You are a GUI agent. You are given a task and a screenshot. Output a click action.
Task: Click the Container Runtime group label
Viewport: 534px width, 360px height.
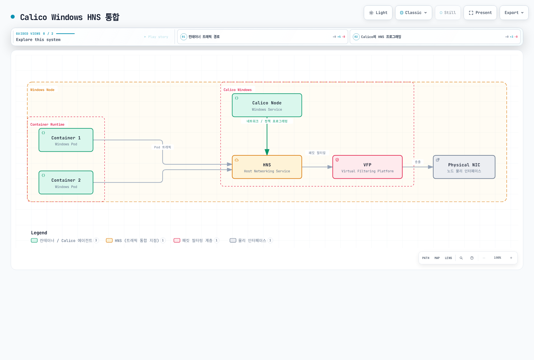[x=47, y=124]
